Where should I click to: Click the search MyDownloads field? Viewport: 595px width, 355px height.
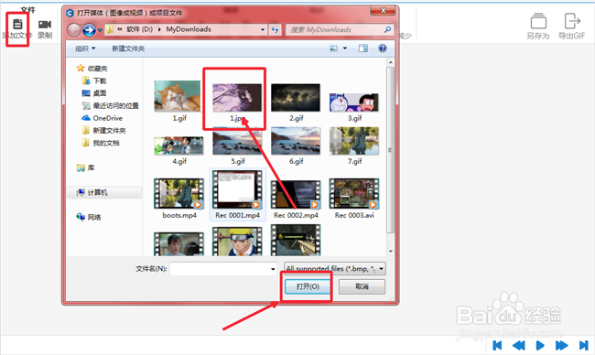point(335,29)
